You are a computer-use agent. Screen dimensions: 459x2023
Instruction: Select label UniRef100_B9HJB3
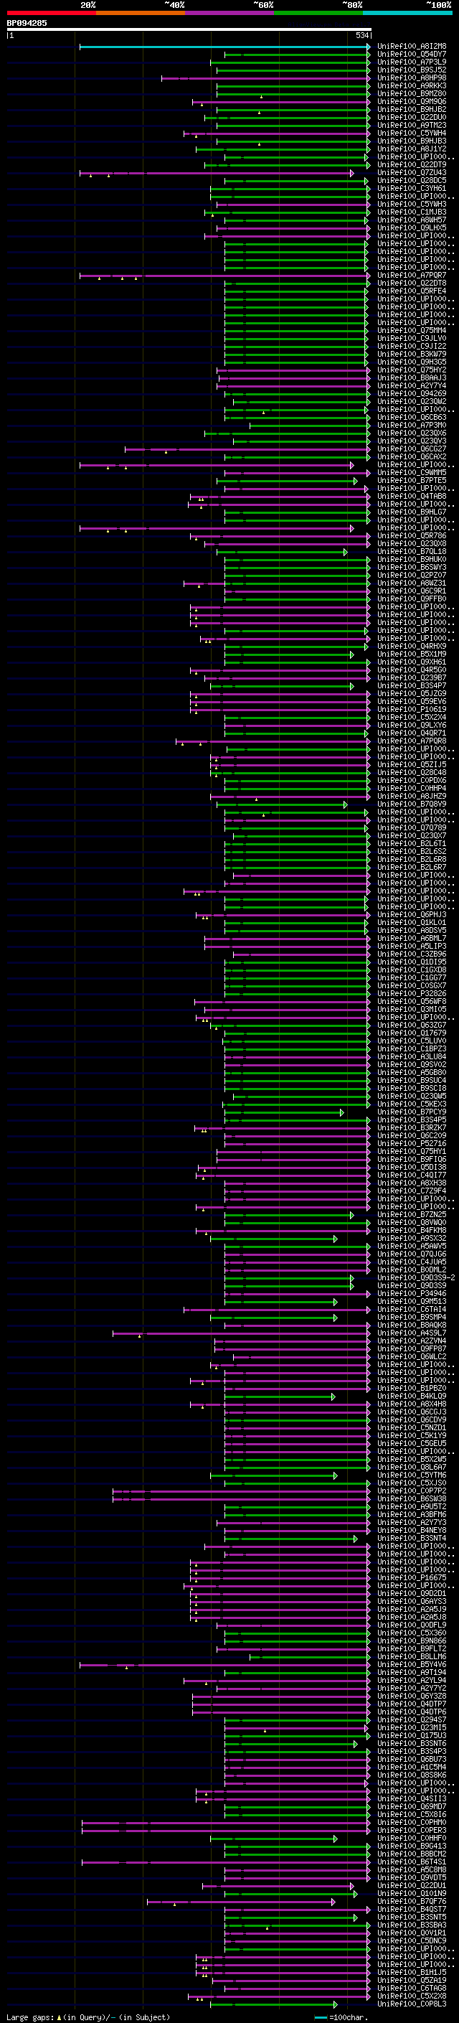(x=412, y=141)
